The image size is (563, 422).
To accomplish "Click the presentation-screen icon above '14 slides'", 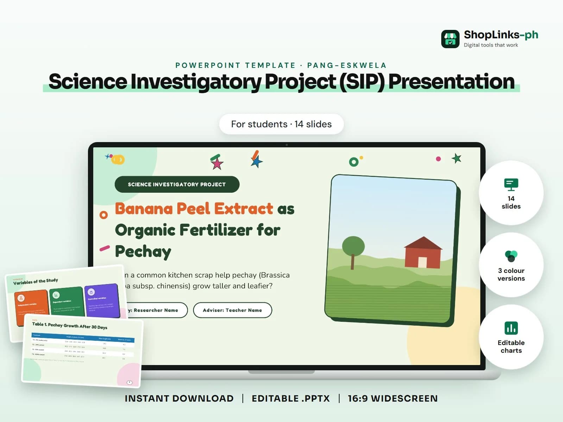I will pyautogui.click(x=511, y=185).
